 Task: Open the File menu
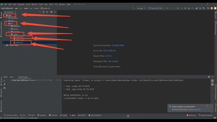(5, 4)
